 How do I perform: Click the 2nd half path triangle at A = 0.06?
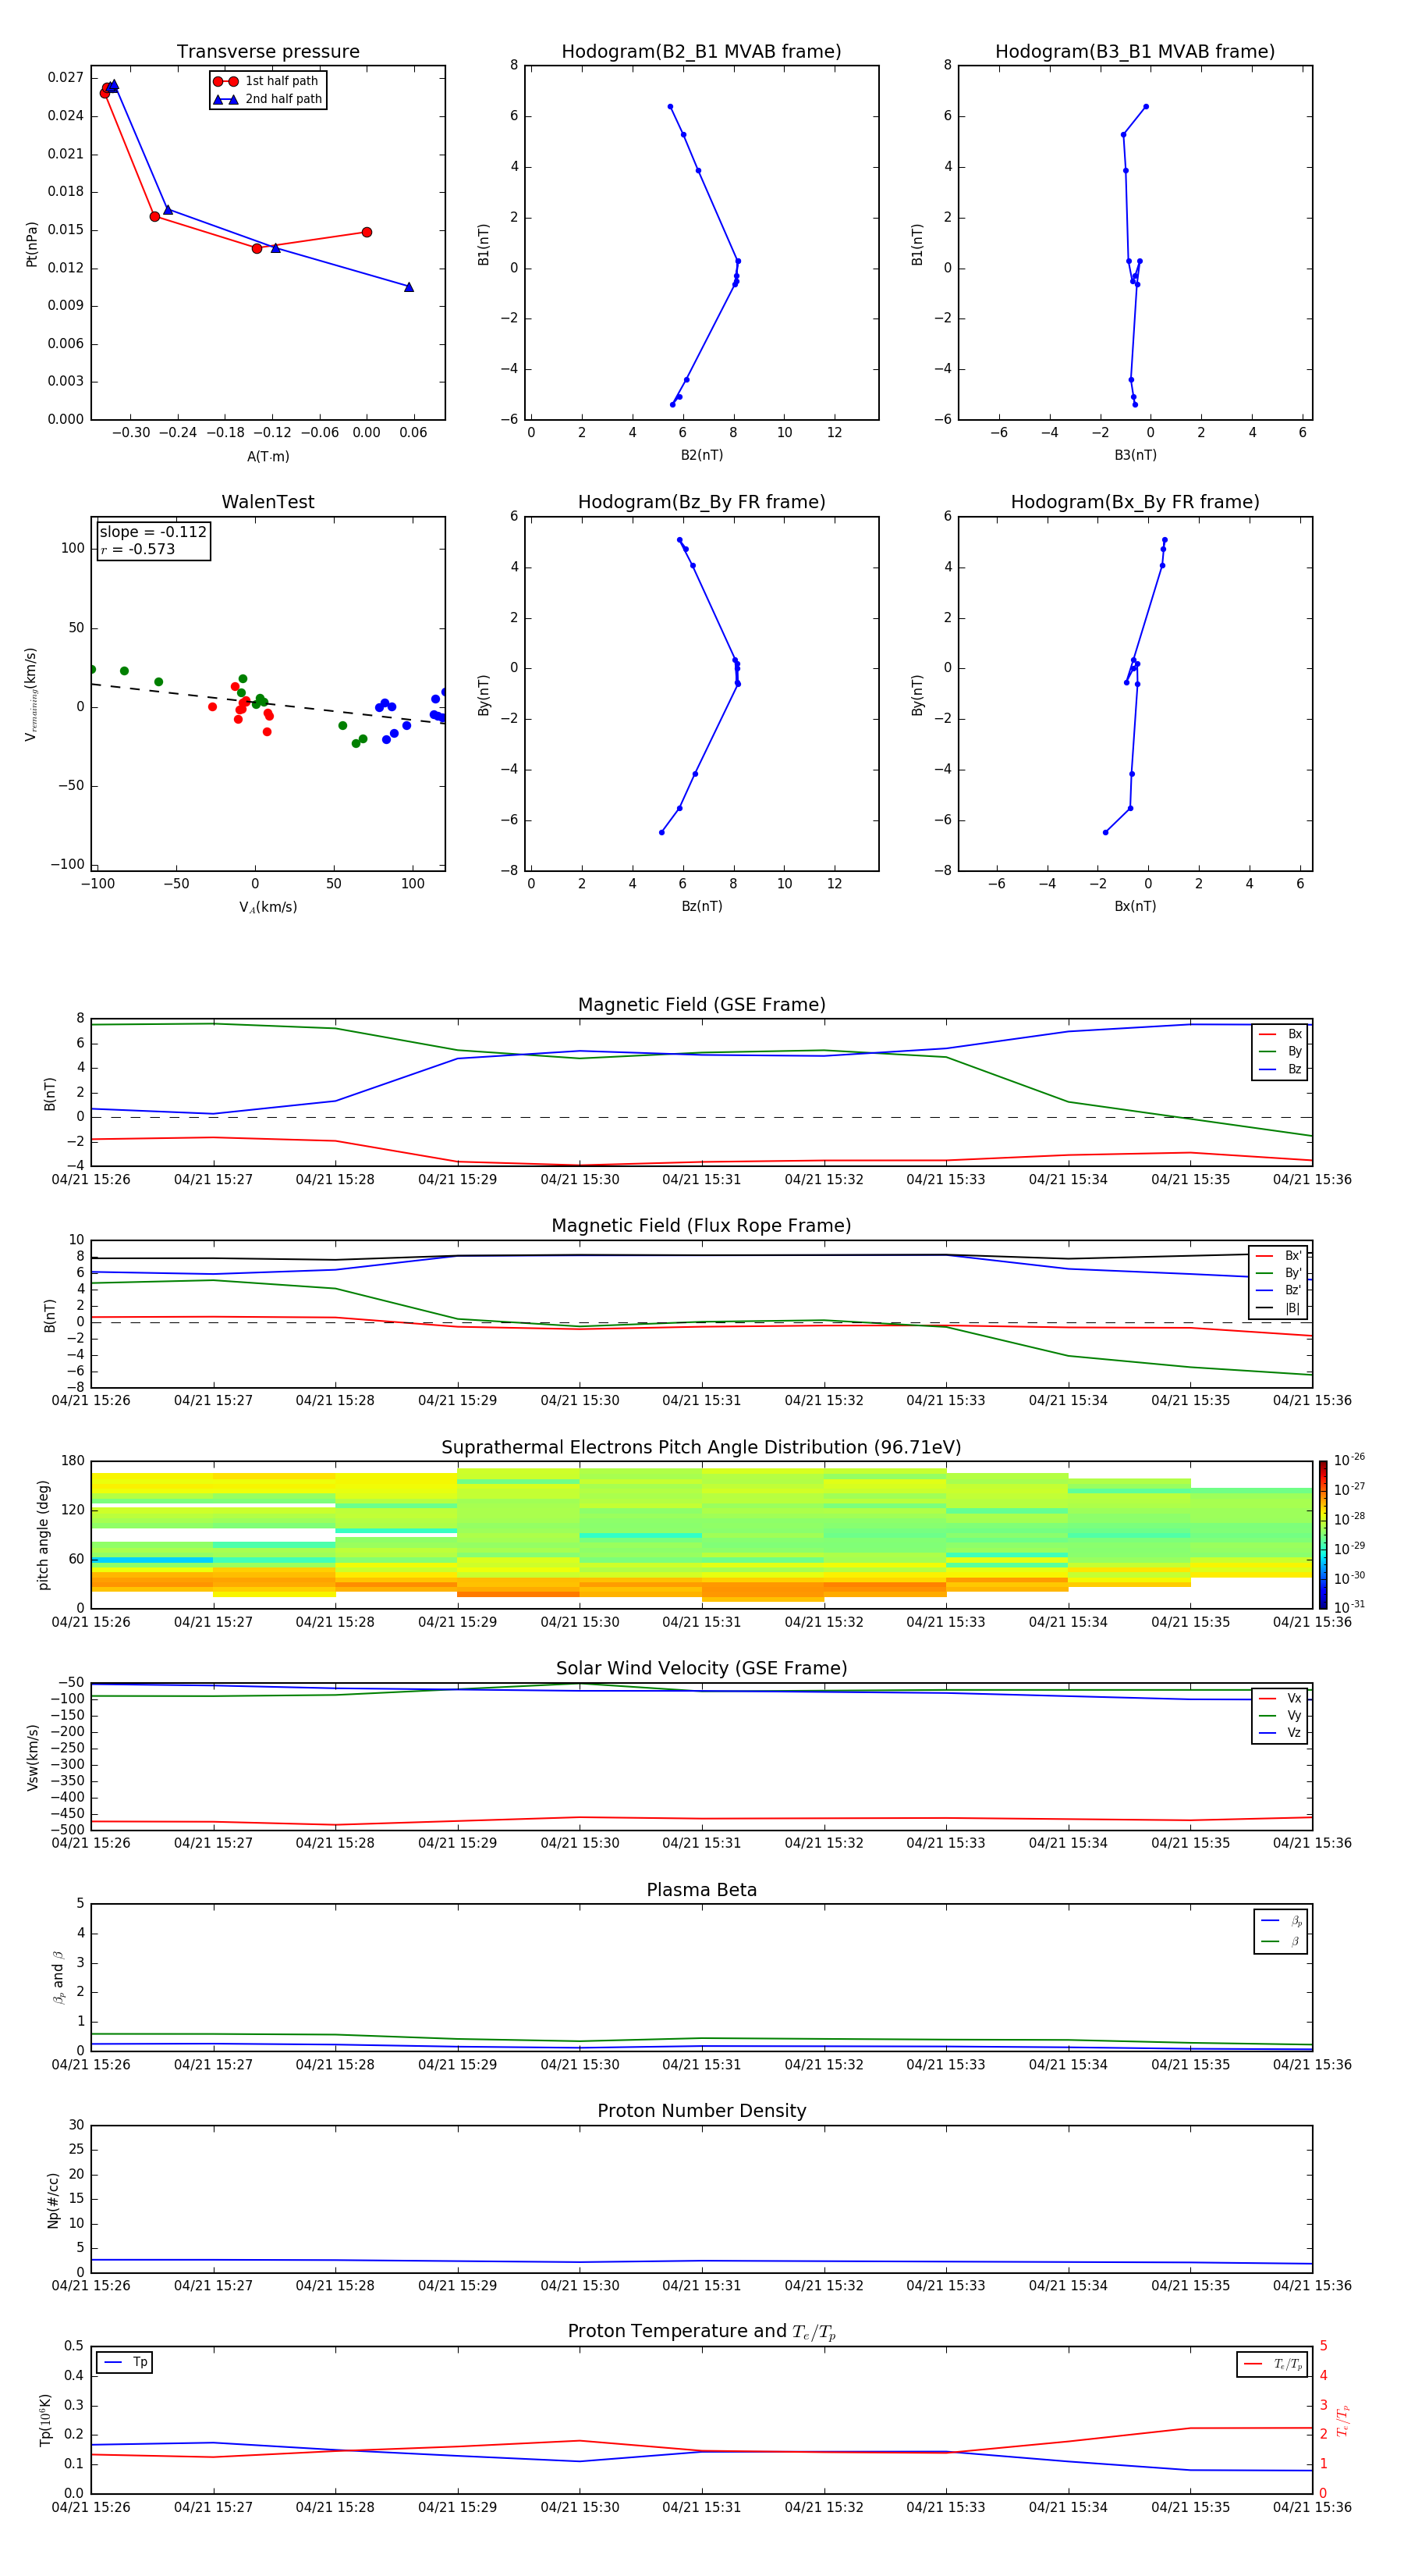point(409,287)
